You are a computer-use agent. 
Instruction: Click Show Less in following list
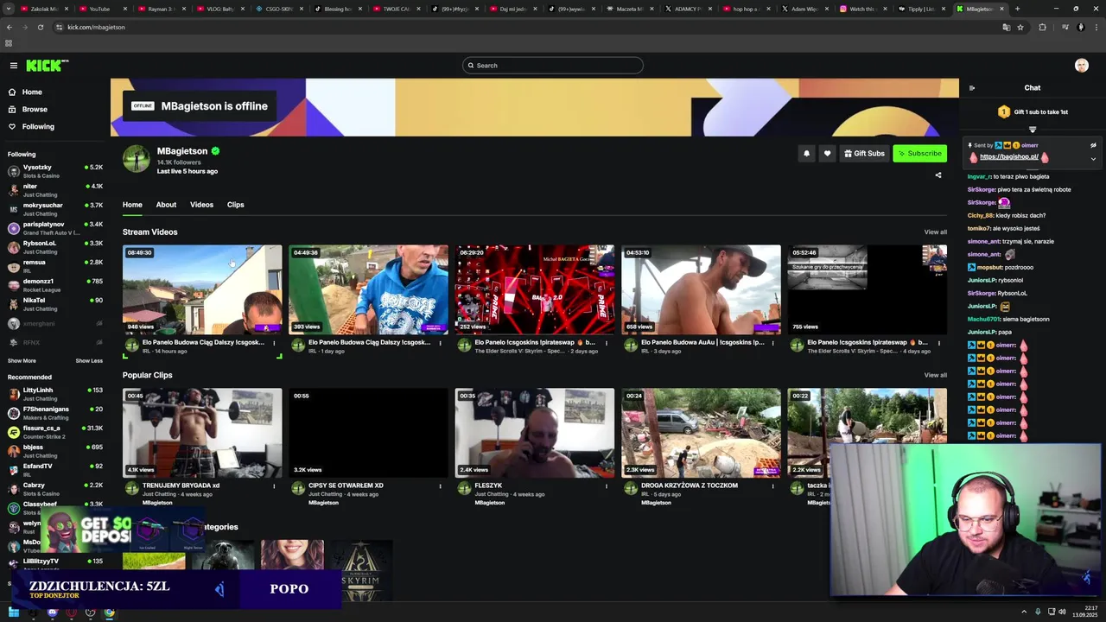click(89, 361)
